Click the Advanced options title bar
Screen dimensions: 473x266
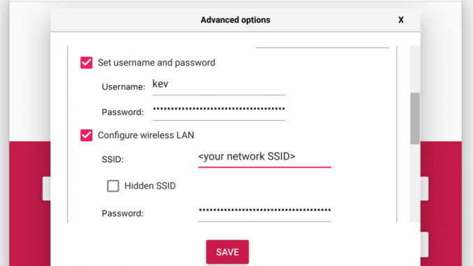click(235, 20)
